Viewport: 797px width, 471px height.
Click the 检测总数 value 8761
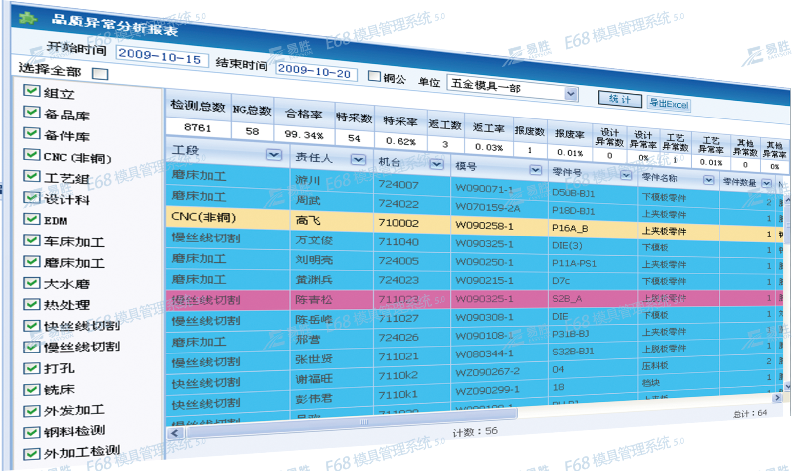tap(198, 127)
